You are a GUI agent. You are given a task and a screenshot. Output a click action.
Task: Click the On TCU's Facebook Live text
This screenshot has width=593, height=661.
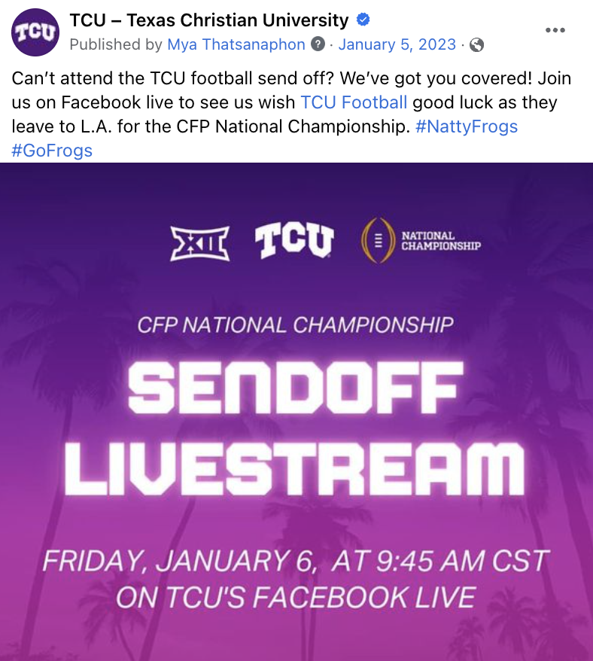coord(295,597)
